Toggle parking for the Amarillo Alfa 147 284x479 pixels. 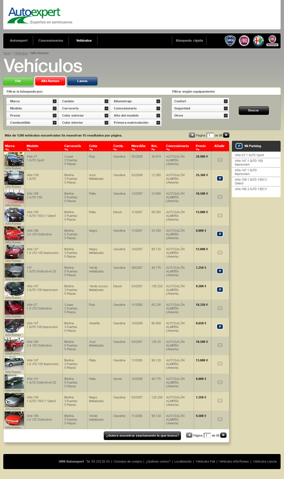[220, 327]
